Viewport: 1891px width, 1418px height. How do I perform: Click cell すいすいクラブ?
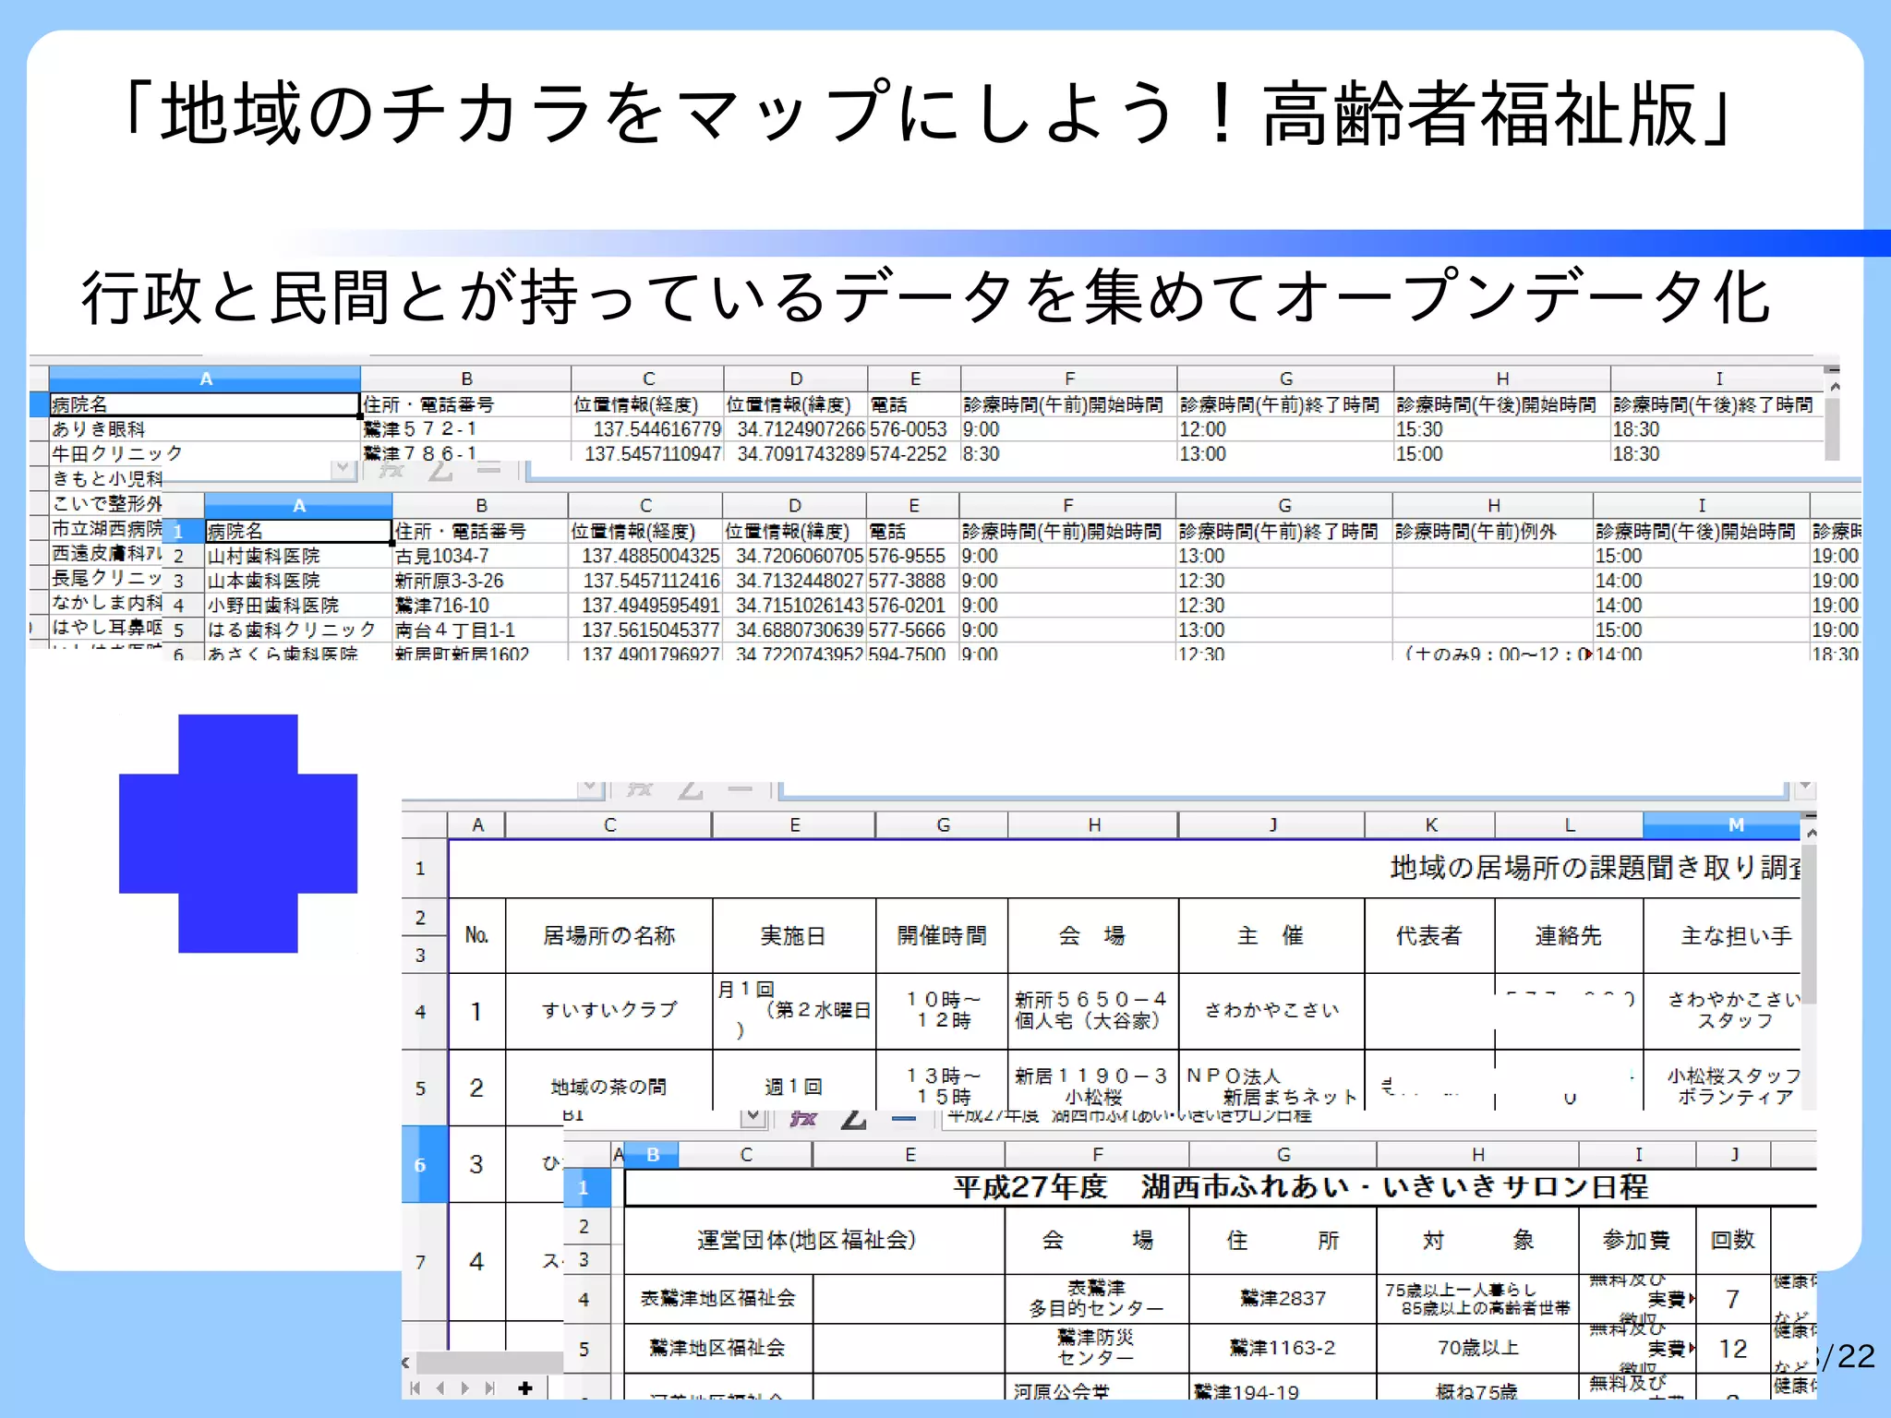coord(609,1010)
